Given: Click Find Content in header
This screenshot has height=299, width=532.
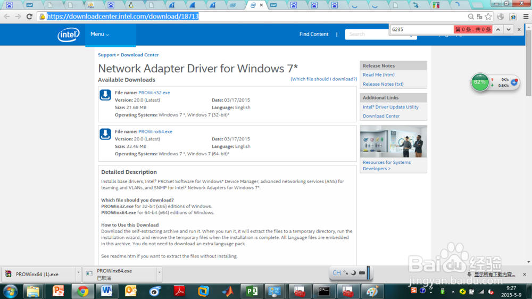Looking at the screenshot, I should point(314,34).
